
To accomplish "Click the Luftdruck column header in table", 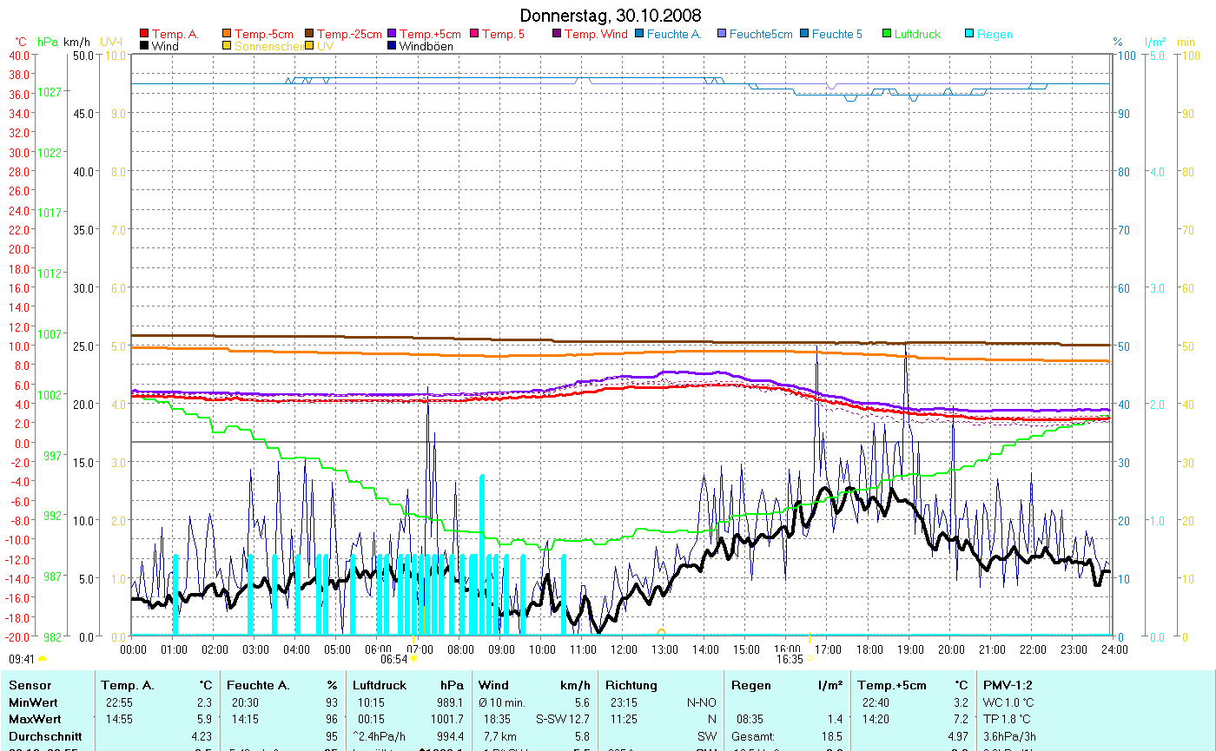I will click(380, 685).
